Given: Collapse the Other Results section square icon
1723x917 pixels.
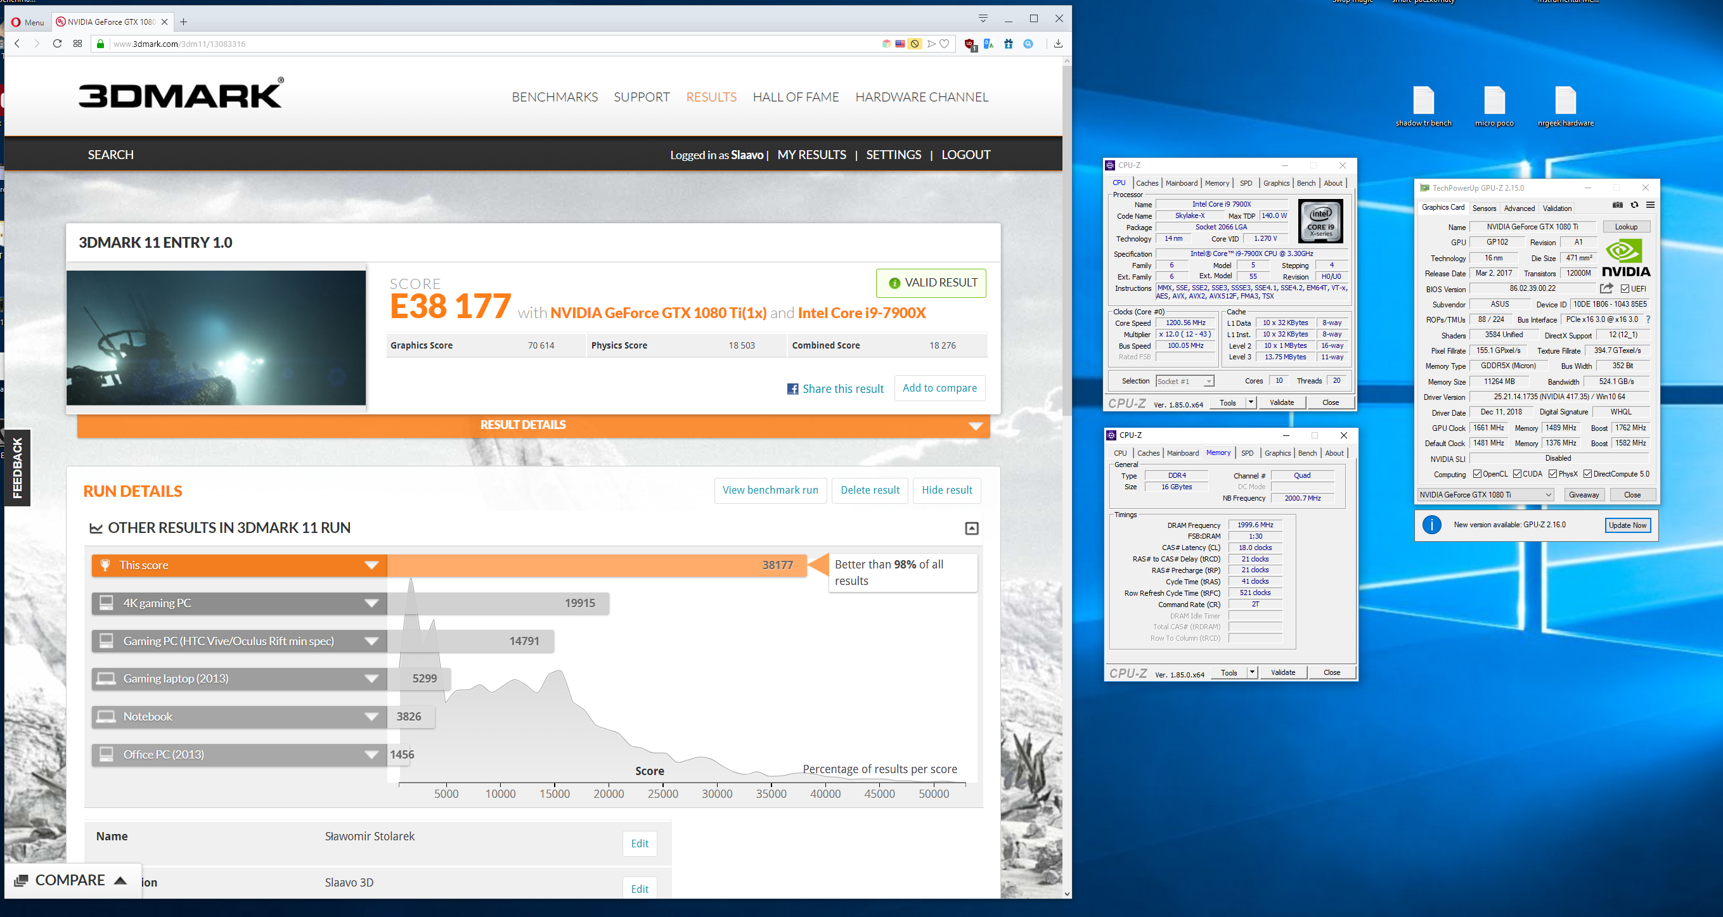Looking at the screenshot, I should (972, 529).
